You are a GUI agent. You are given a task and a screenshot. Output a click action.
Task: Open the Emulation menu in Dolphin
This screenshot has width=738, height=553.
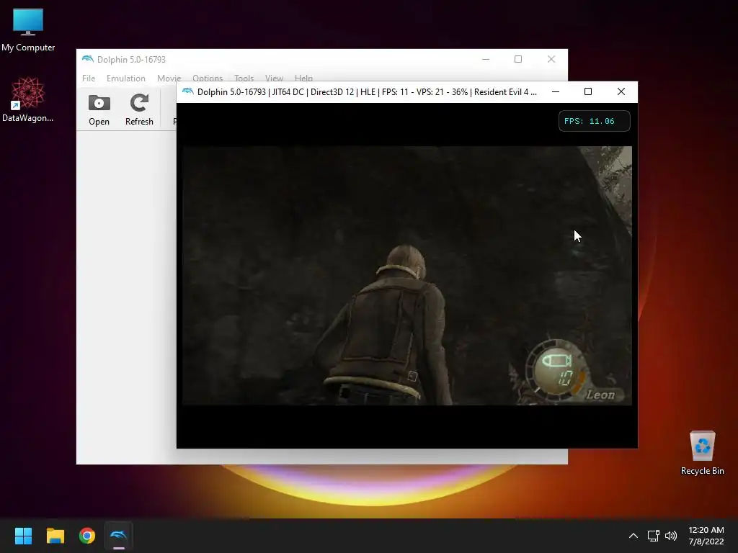(x=125, y=78)
